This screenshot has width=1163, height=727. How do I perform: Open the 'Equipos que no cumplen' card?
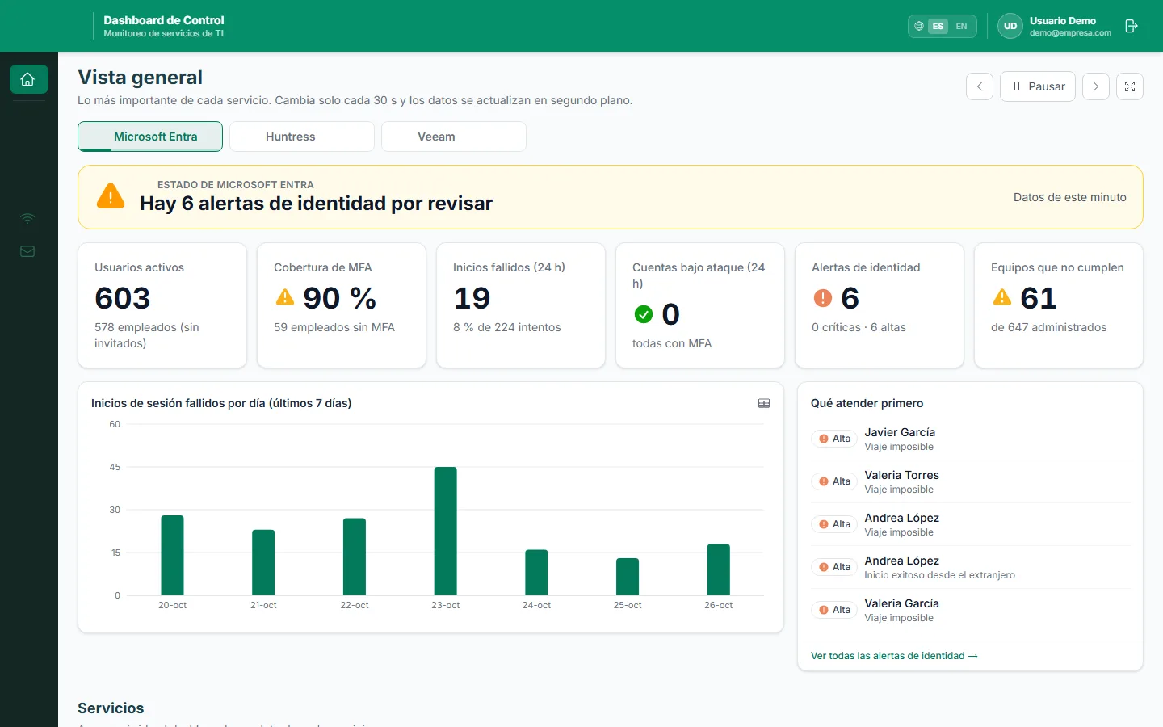click(1059, 305)
